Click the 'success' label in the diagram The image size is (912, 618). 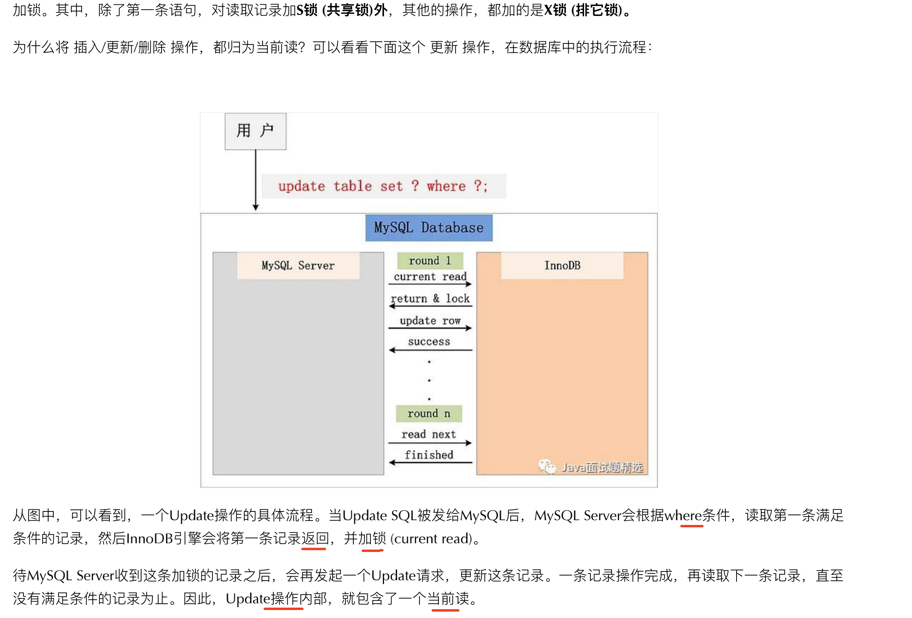429,342
